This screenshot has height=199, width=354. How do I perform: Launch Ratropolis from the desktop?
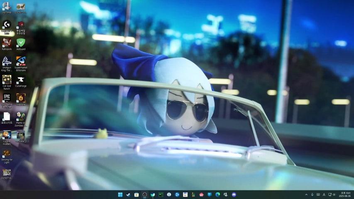tap(7, 44)
